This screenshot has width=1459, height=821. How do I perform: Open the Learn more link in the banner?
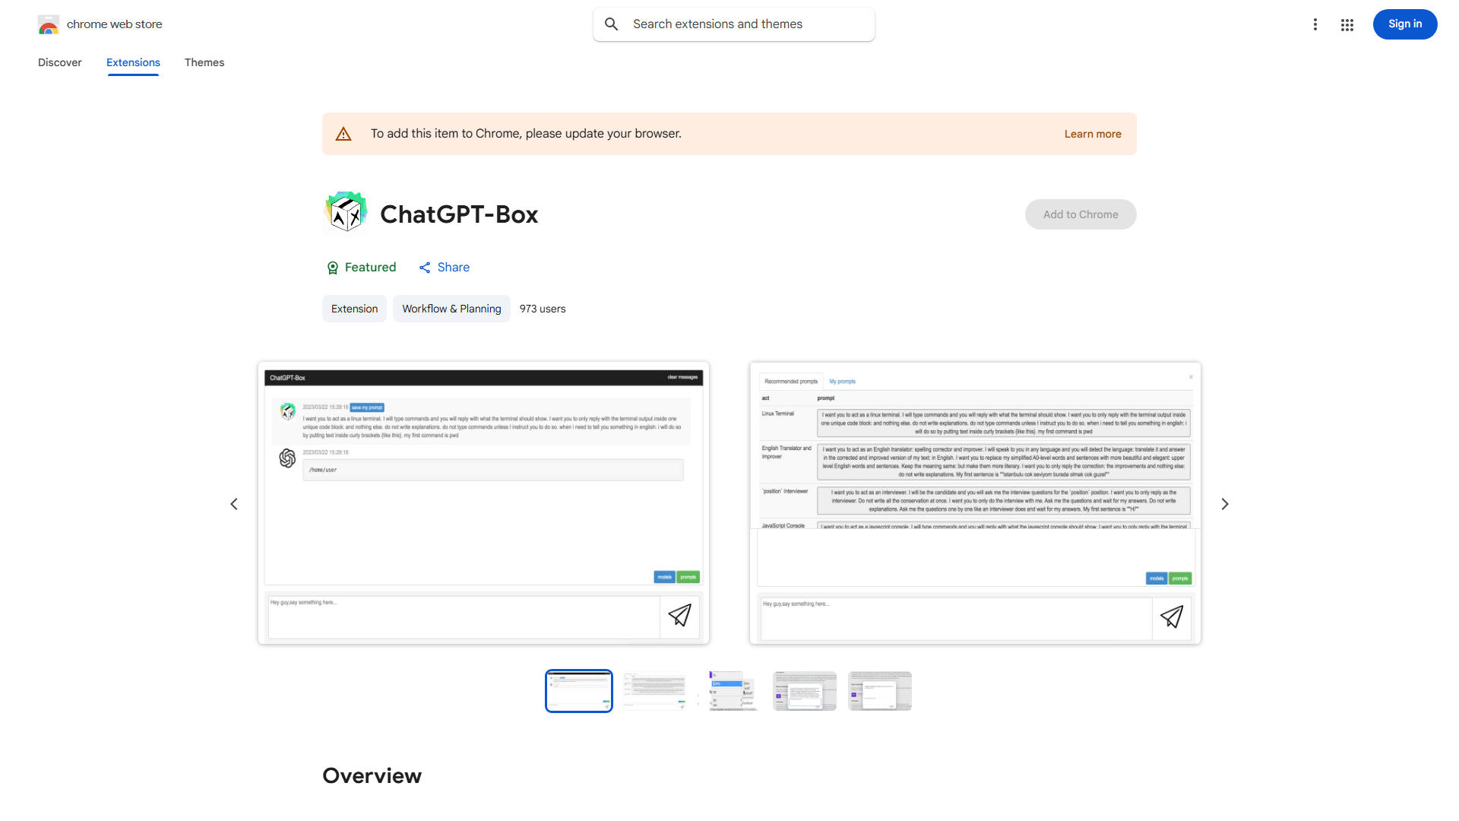(1093, 134)
